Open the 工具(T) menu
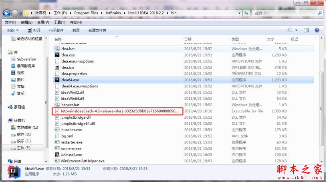The image size is (327, 182). coord(59,22)
